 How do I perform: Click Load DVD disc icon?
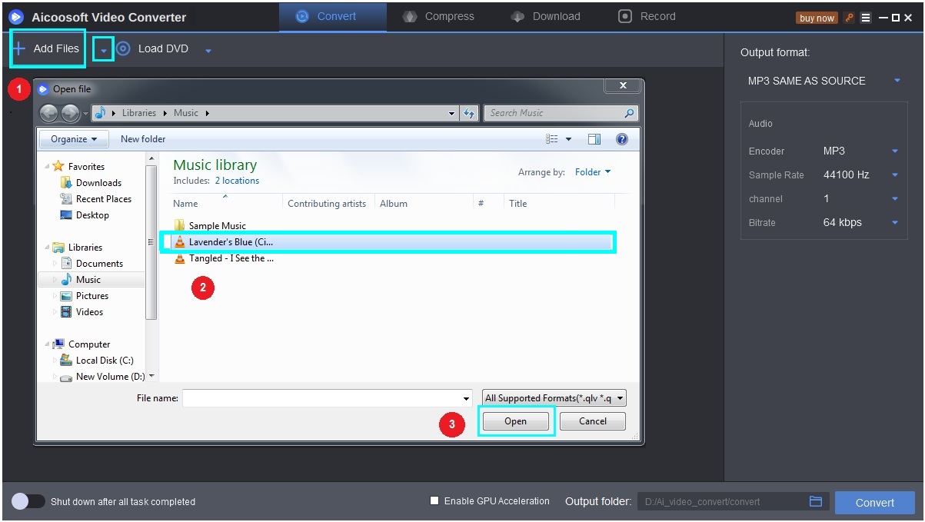pyautogui.click(x=123, y=48)
